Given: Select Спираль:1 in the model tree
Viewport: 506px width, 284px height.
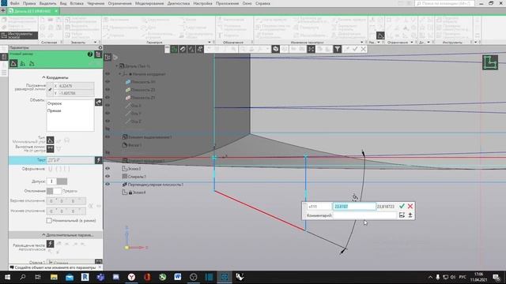Looking at the screenshot, I should click(137, 177).
